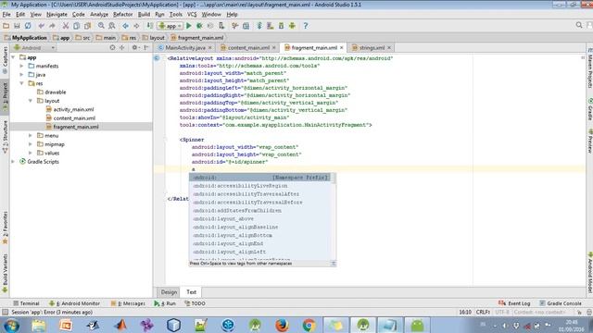Click the CRLF line separator status
The width and height of the screenshot is (593, 333).
coord(483,313)
